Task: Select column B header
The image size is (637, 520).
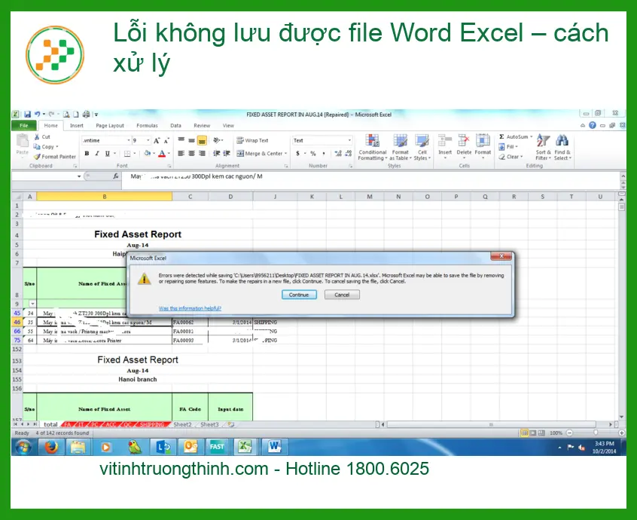Action: tap(105, 197)
